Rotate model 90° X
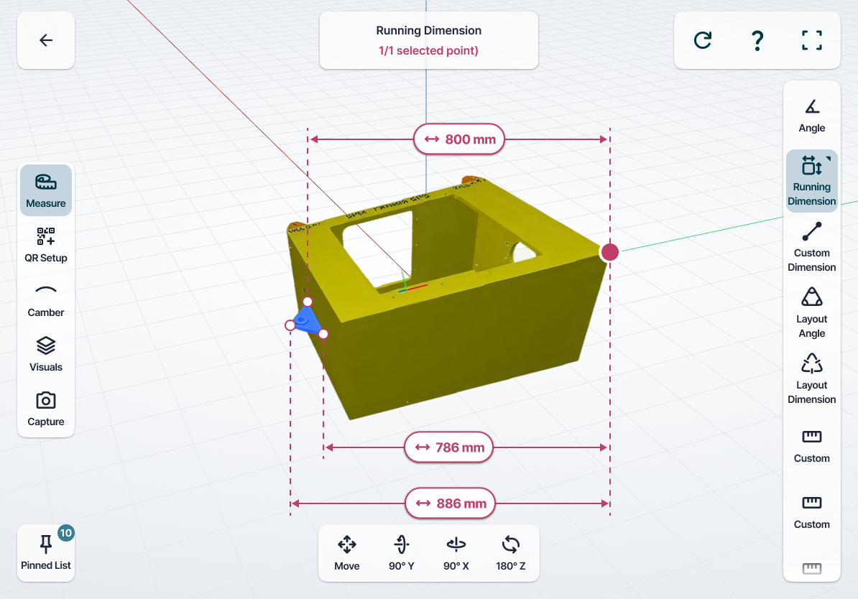Image resolution: width=858 pixels, height=599 pixels. [x=456, y=553]
